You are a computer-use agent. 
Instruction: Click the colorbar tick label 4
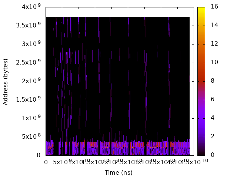[213, 118]
